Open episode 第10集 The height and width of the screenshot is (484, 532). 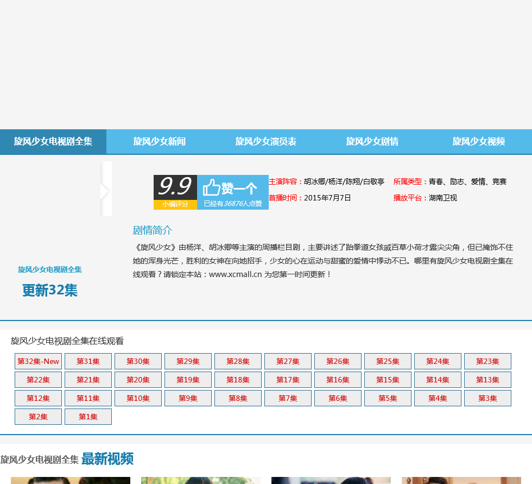point(138,398)
